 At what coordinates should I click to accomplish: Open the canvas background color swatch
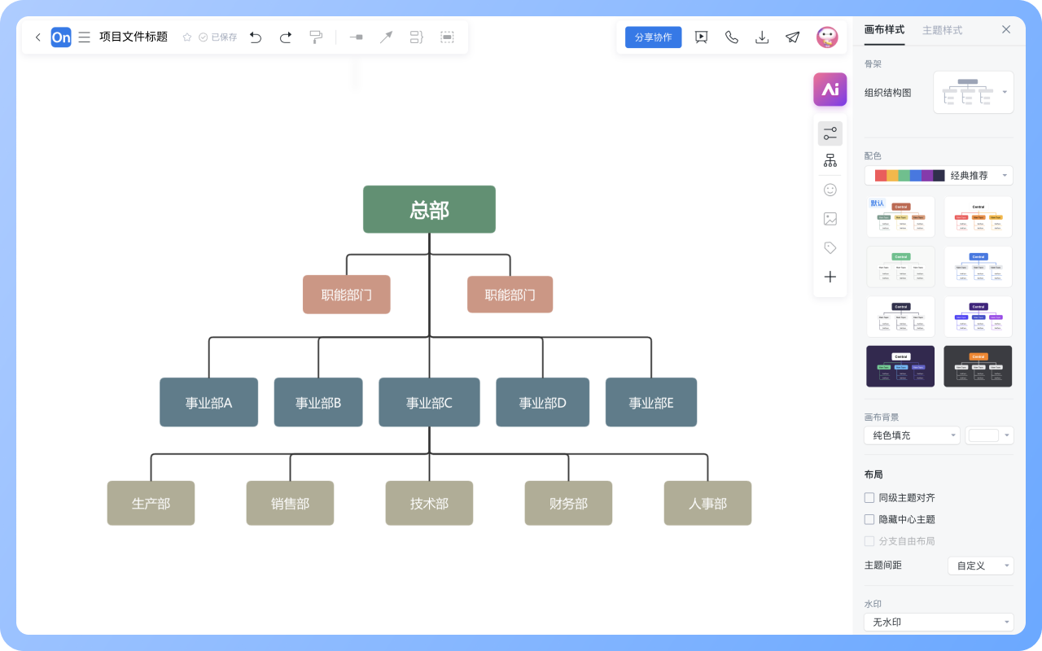[988, 435]
